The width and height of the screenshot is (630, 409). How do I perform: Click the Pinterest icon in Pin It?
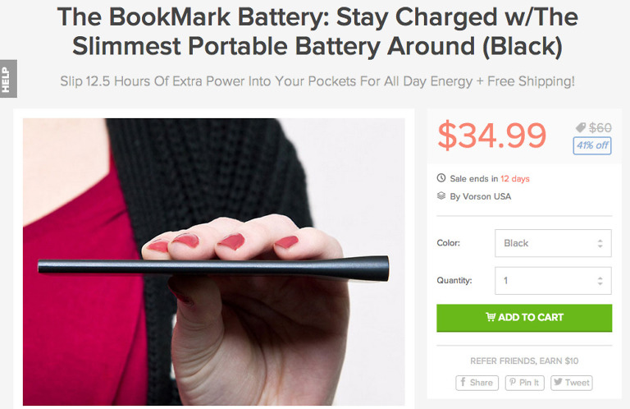point(513,382)
